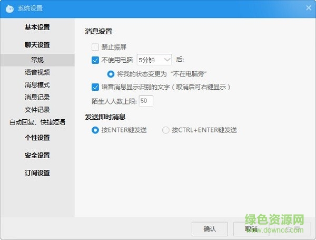Viewport: 316px width, 240px height.
Task: Go to 消息模式 settings
Action: click(37, 85)
